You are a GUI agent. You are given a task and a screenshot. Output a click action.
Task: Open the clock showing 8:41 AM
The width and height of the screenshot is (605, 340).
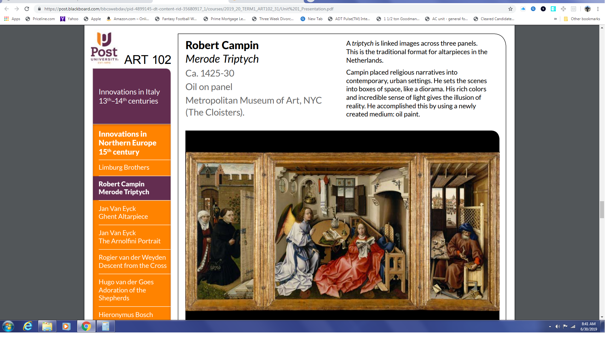pyautogui.click(x=589, y=326)
